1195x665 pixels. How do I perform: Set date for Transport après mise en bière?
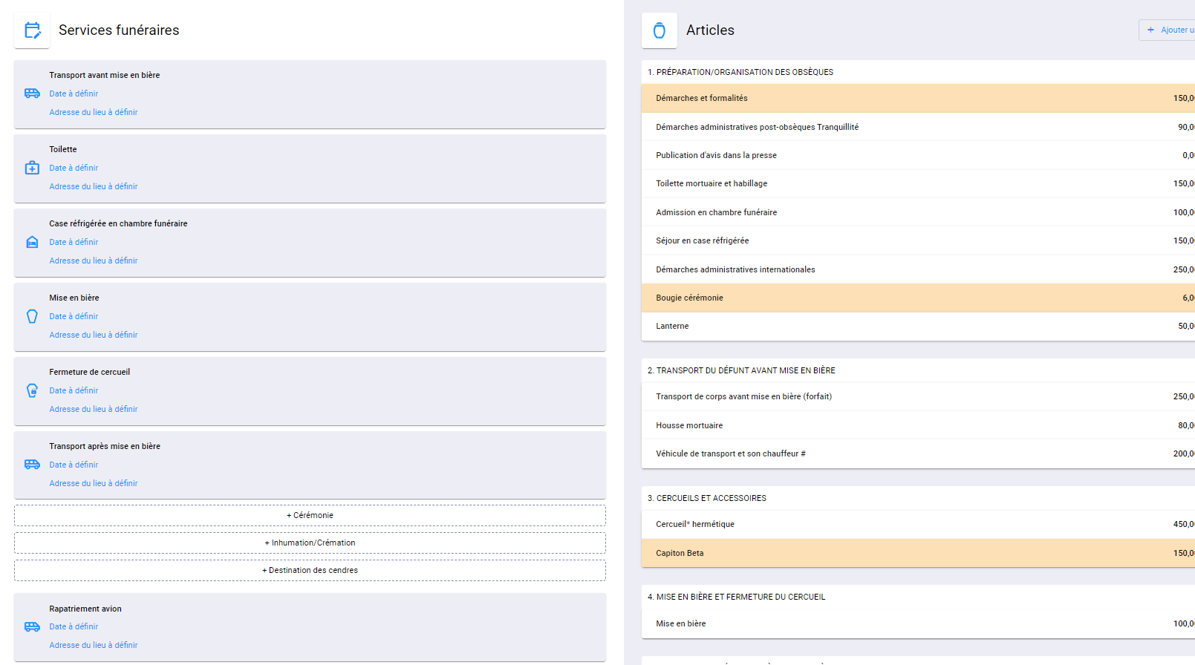(x=74, y=465)
